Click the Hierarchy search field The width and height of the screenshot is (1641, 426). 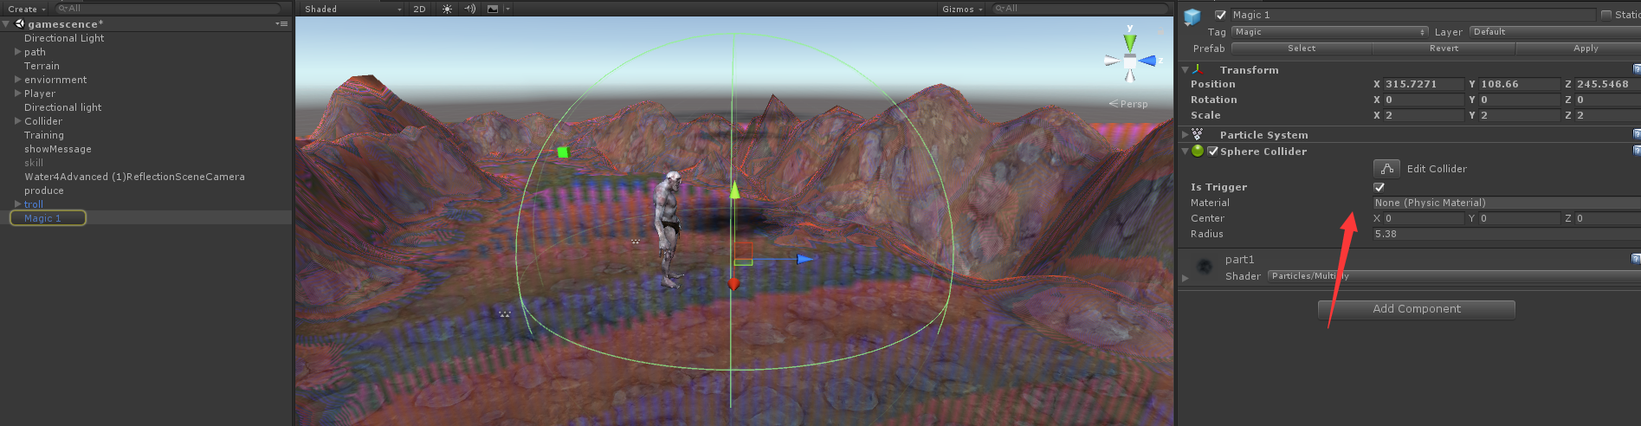168,9
